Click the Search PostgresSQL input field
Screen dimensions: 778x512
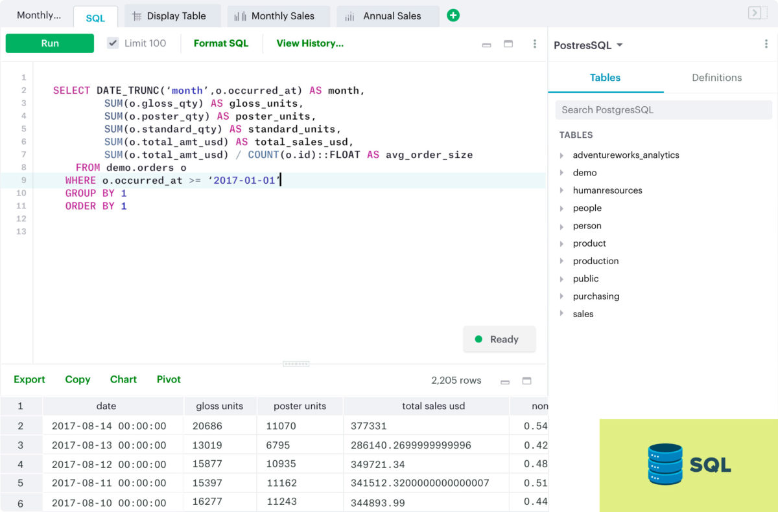pyautogui.click(x=663, y=110)
